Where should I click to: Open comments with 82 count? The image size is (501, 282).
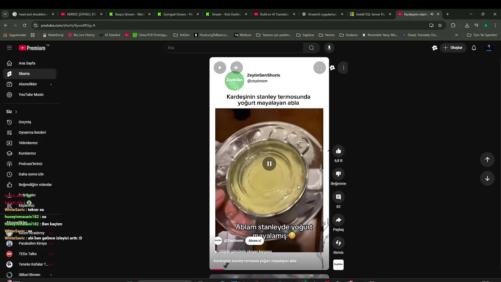click(x=339, y=197)
